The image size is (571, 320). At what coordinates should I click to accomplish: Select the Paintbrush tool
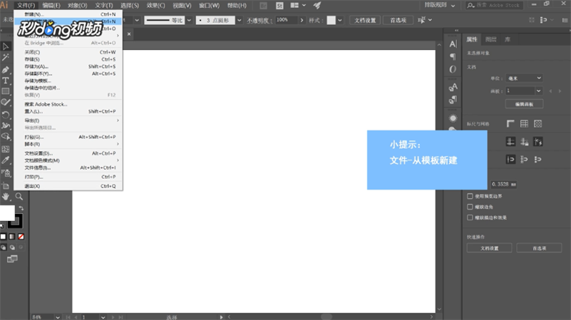(6, 103)
